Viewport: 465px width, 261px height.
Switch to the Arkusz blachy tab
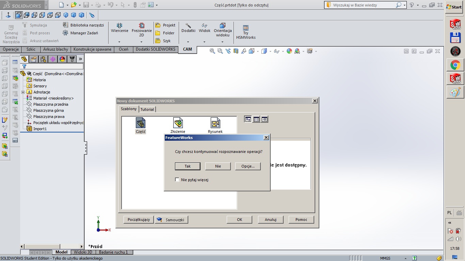[55, 49]
